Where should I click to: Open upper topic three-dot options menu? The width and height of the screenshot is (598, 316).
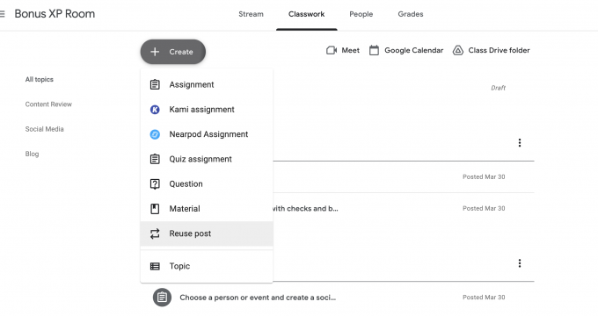(520, 143)
